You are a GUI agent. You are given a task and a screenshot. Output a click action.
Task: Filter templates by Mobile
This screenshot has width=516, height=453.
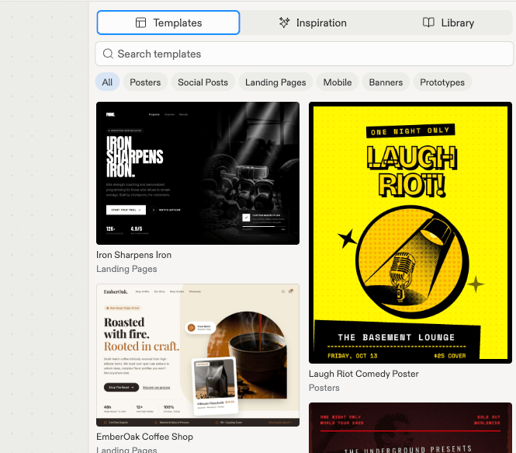pyautogui.click(x=338, y=82)
